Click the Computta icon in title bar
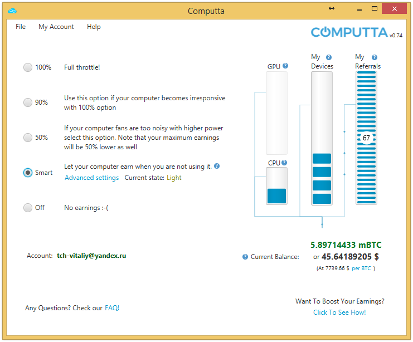This screenshot has height=342, width=413. [13, 11]
